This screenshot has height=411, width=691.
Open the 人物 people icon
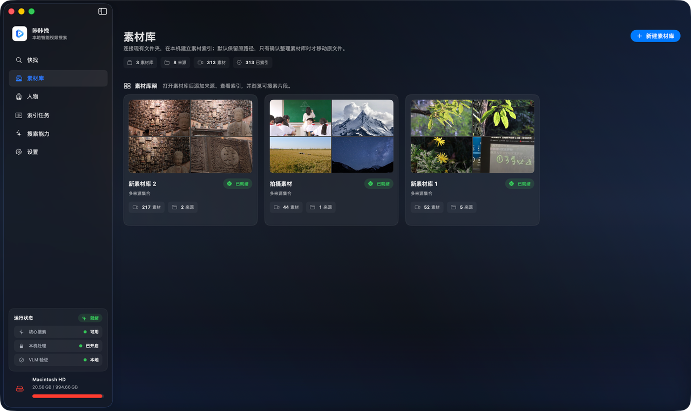(x=19, y=97)
